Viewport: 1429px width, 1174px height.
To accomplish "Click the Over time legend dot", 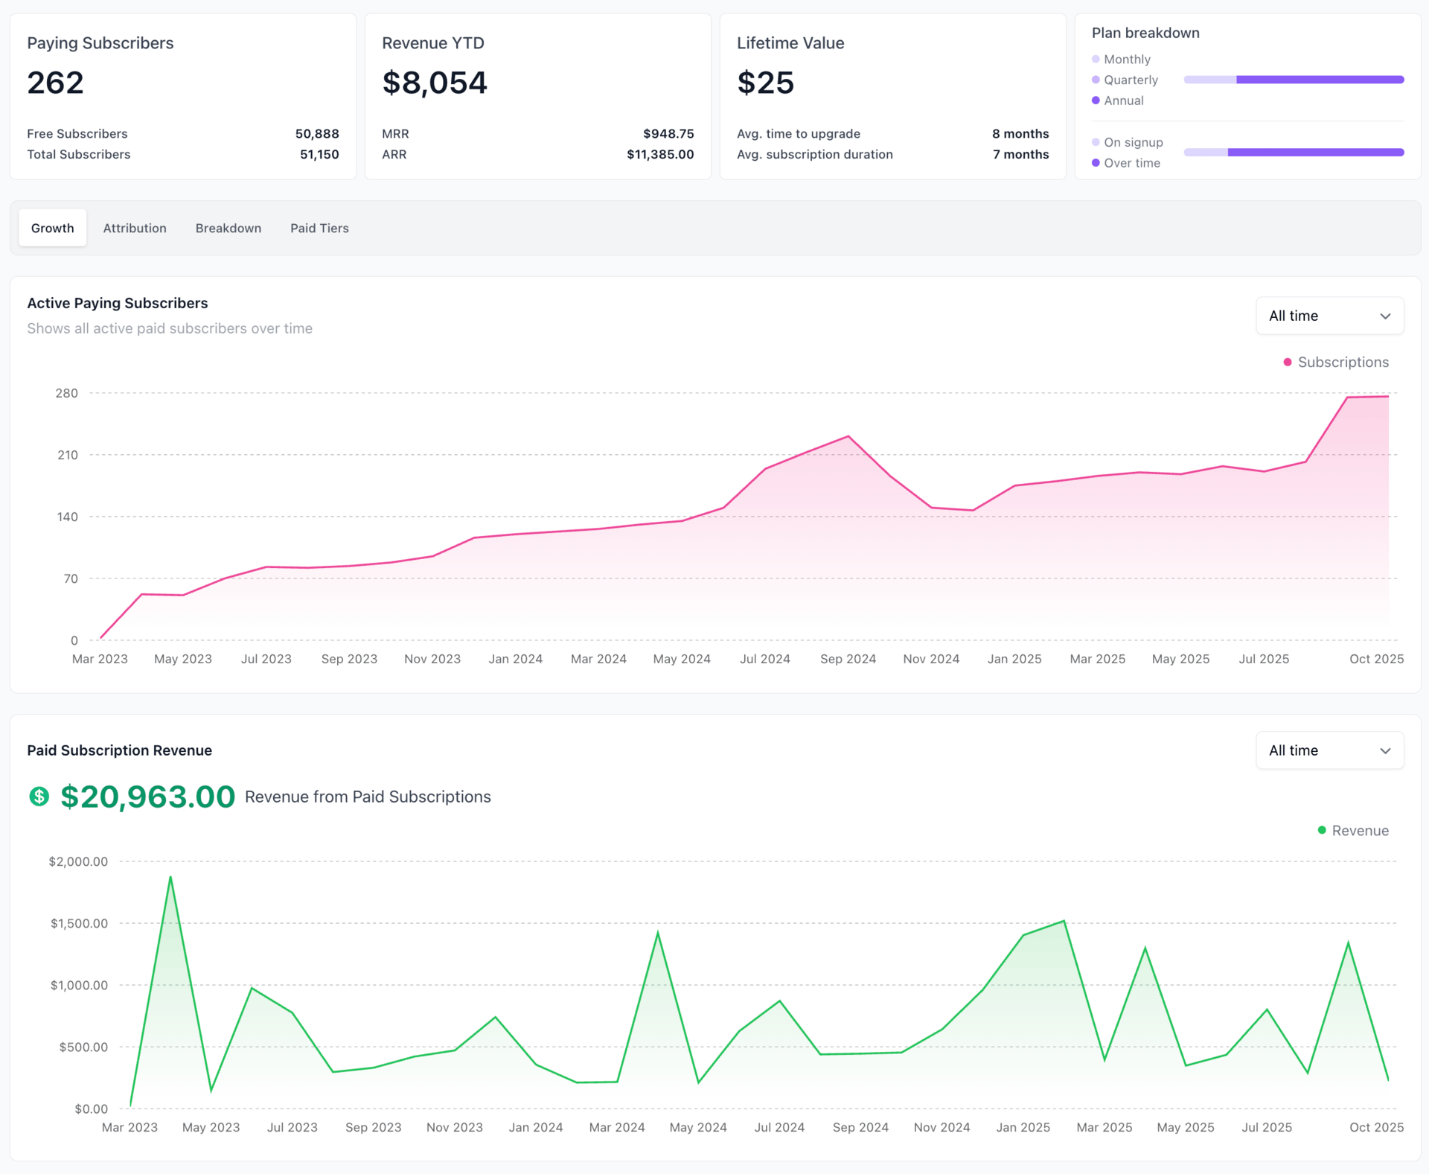I will click(1096, 163).
